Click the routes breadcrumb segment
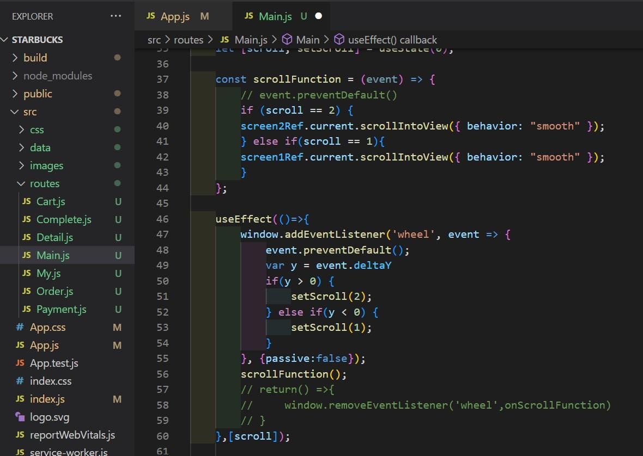The width and height of the screenshot is (643, 456). (189, 40)
